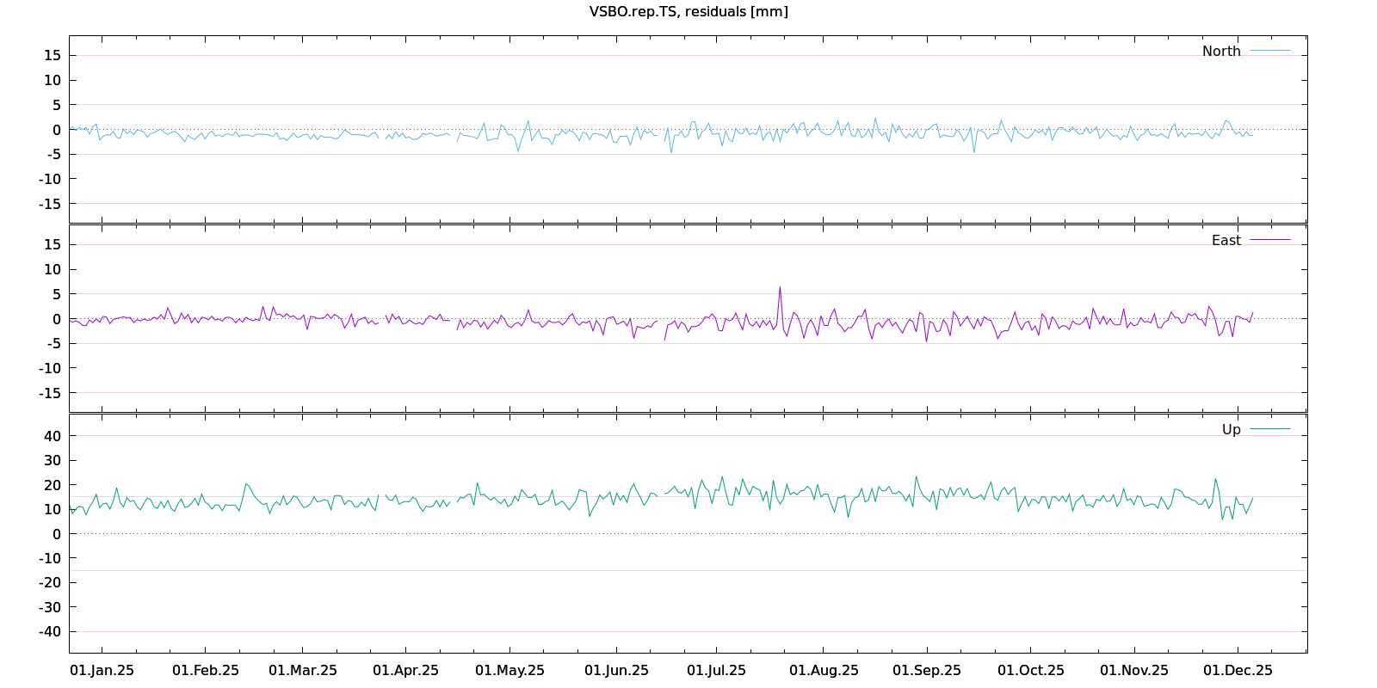Select the 01.Apr.25 x-axis date label

(405, 670)
